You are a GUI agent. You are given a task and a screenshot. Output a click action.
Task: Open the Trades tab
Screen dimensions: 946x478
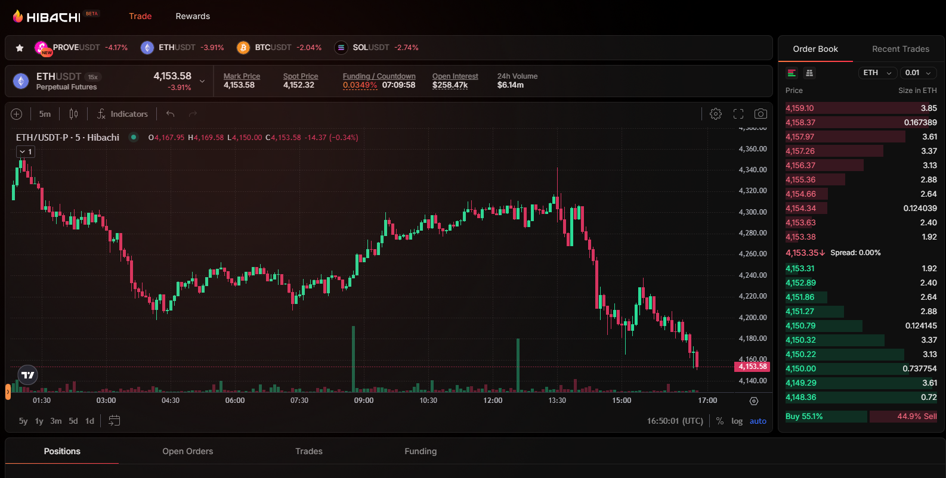click(x=309, y=451)
